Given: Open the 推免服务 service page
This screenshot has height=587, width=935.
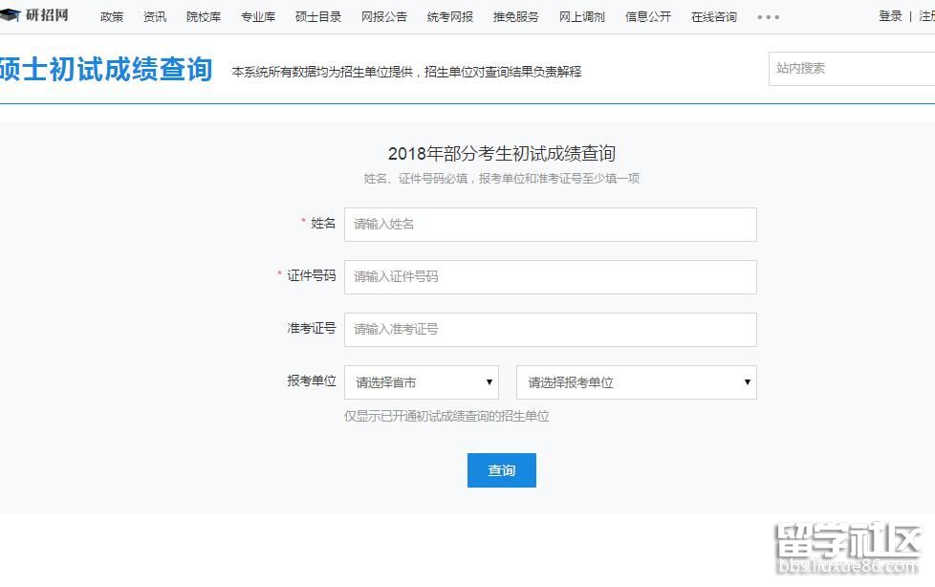Looking at the screenshot, I should point(514,16).
